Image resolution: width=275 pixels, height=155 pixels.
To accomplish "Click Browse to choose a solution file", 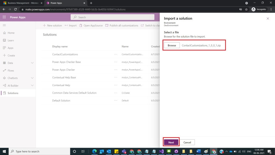I will pos(172,45).
